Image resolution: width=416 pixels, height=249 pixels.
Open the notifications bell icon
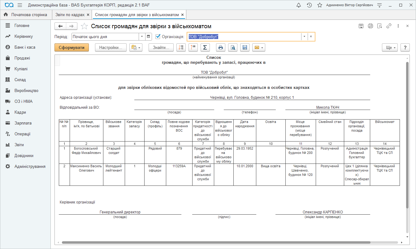[299, 5]
